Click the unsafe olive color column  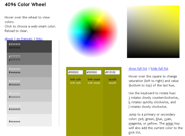tap(112, 102)
